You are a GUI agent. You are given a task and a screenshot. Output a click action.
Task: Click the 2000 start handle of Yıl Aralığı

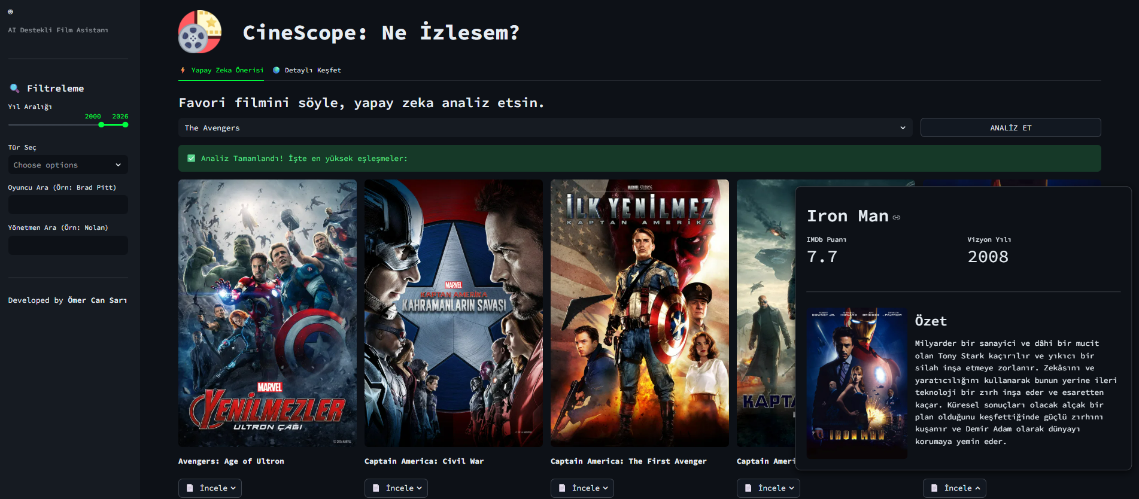point(101,124)
